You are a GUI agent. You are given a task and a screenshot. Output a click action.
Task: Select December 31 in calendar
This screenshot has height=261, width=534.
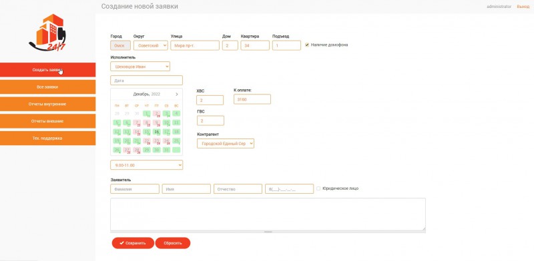[x=166, y=150]
